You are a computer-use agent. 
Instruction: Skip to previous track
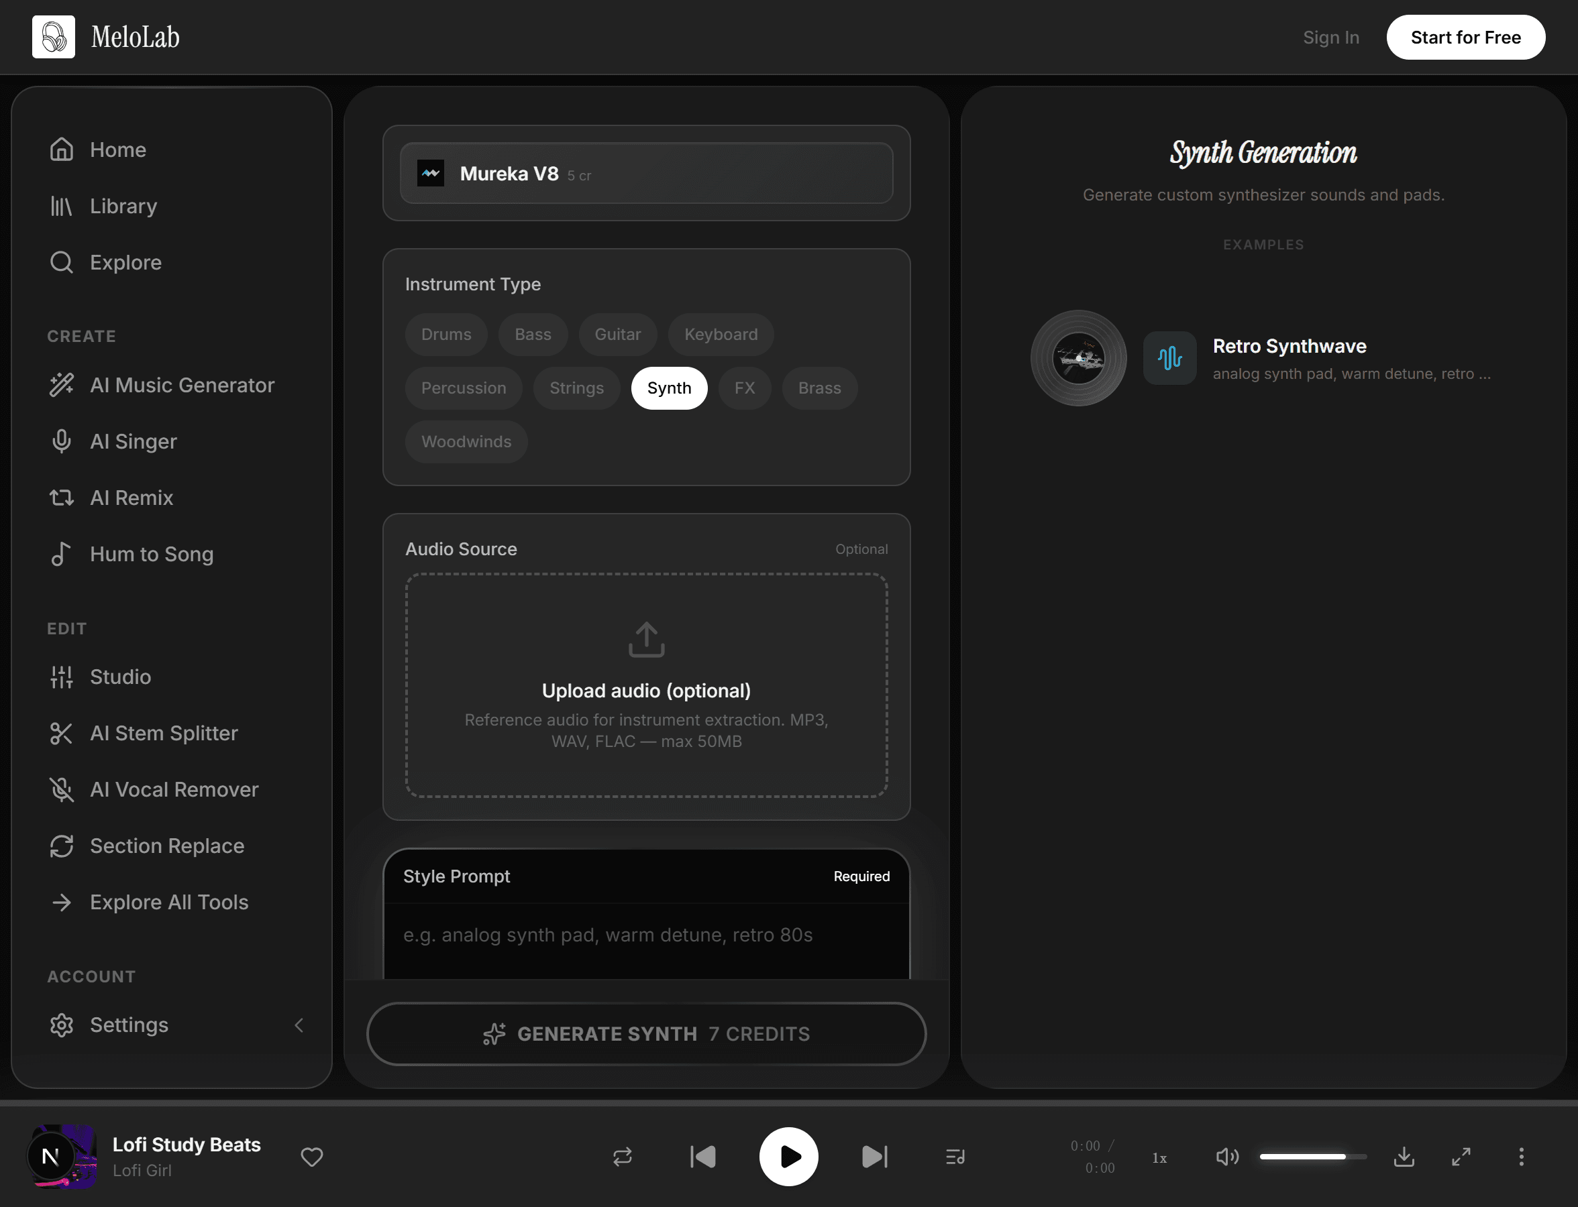click(702, 1157)
